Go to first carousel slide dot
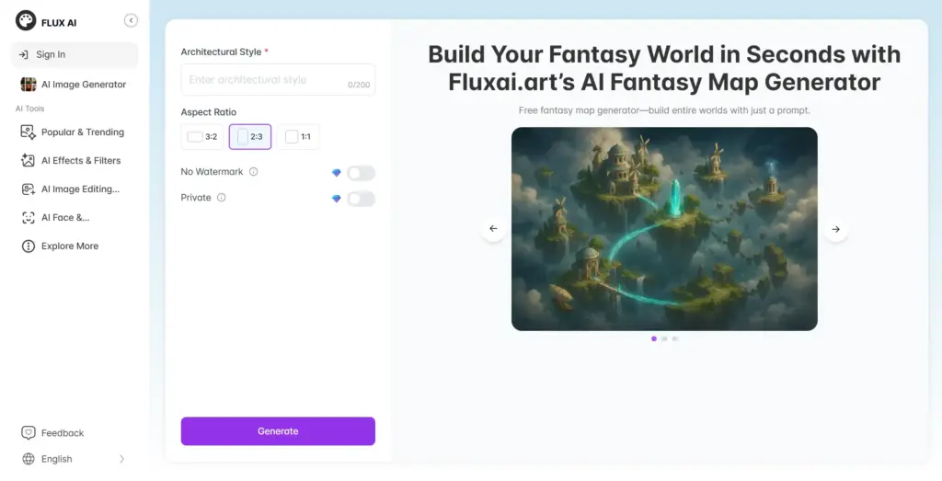This screenshot has height=481, width=942. tap(654, 338)
